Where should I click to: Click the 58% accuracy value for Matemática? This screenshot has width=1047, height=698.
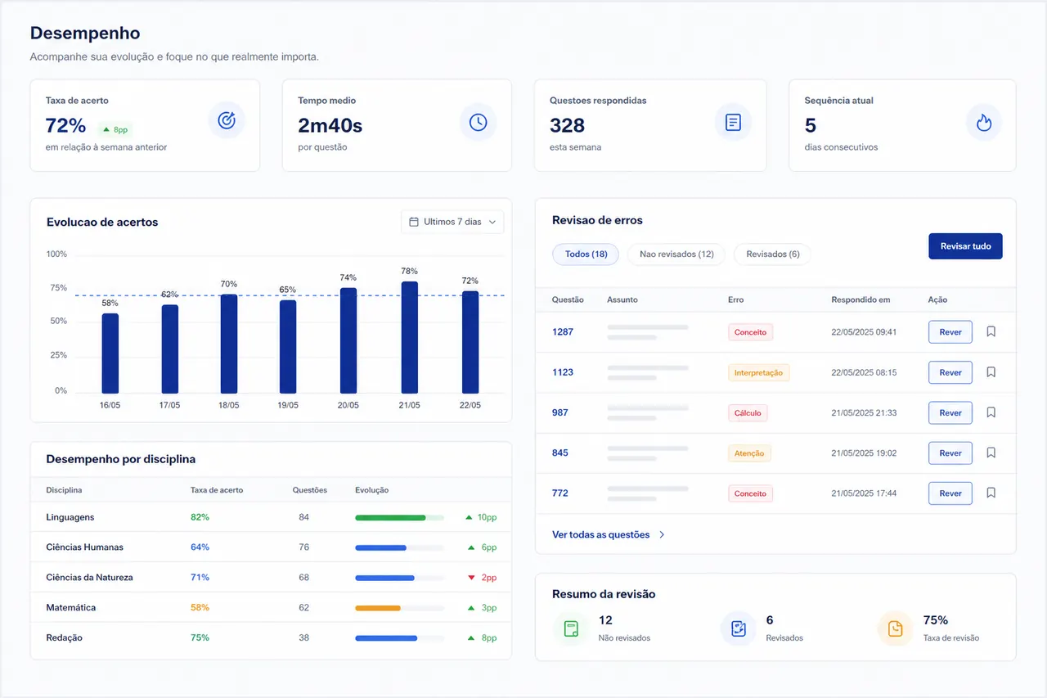(x=200, y=608)
